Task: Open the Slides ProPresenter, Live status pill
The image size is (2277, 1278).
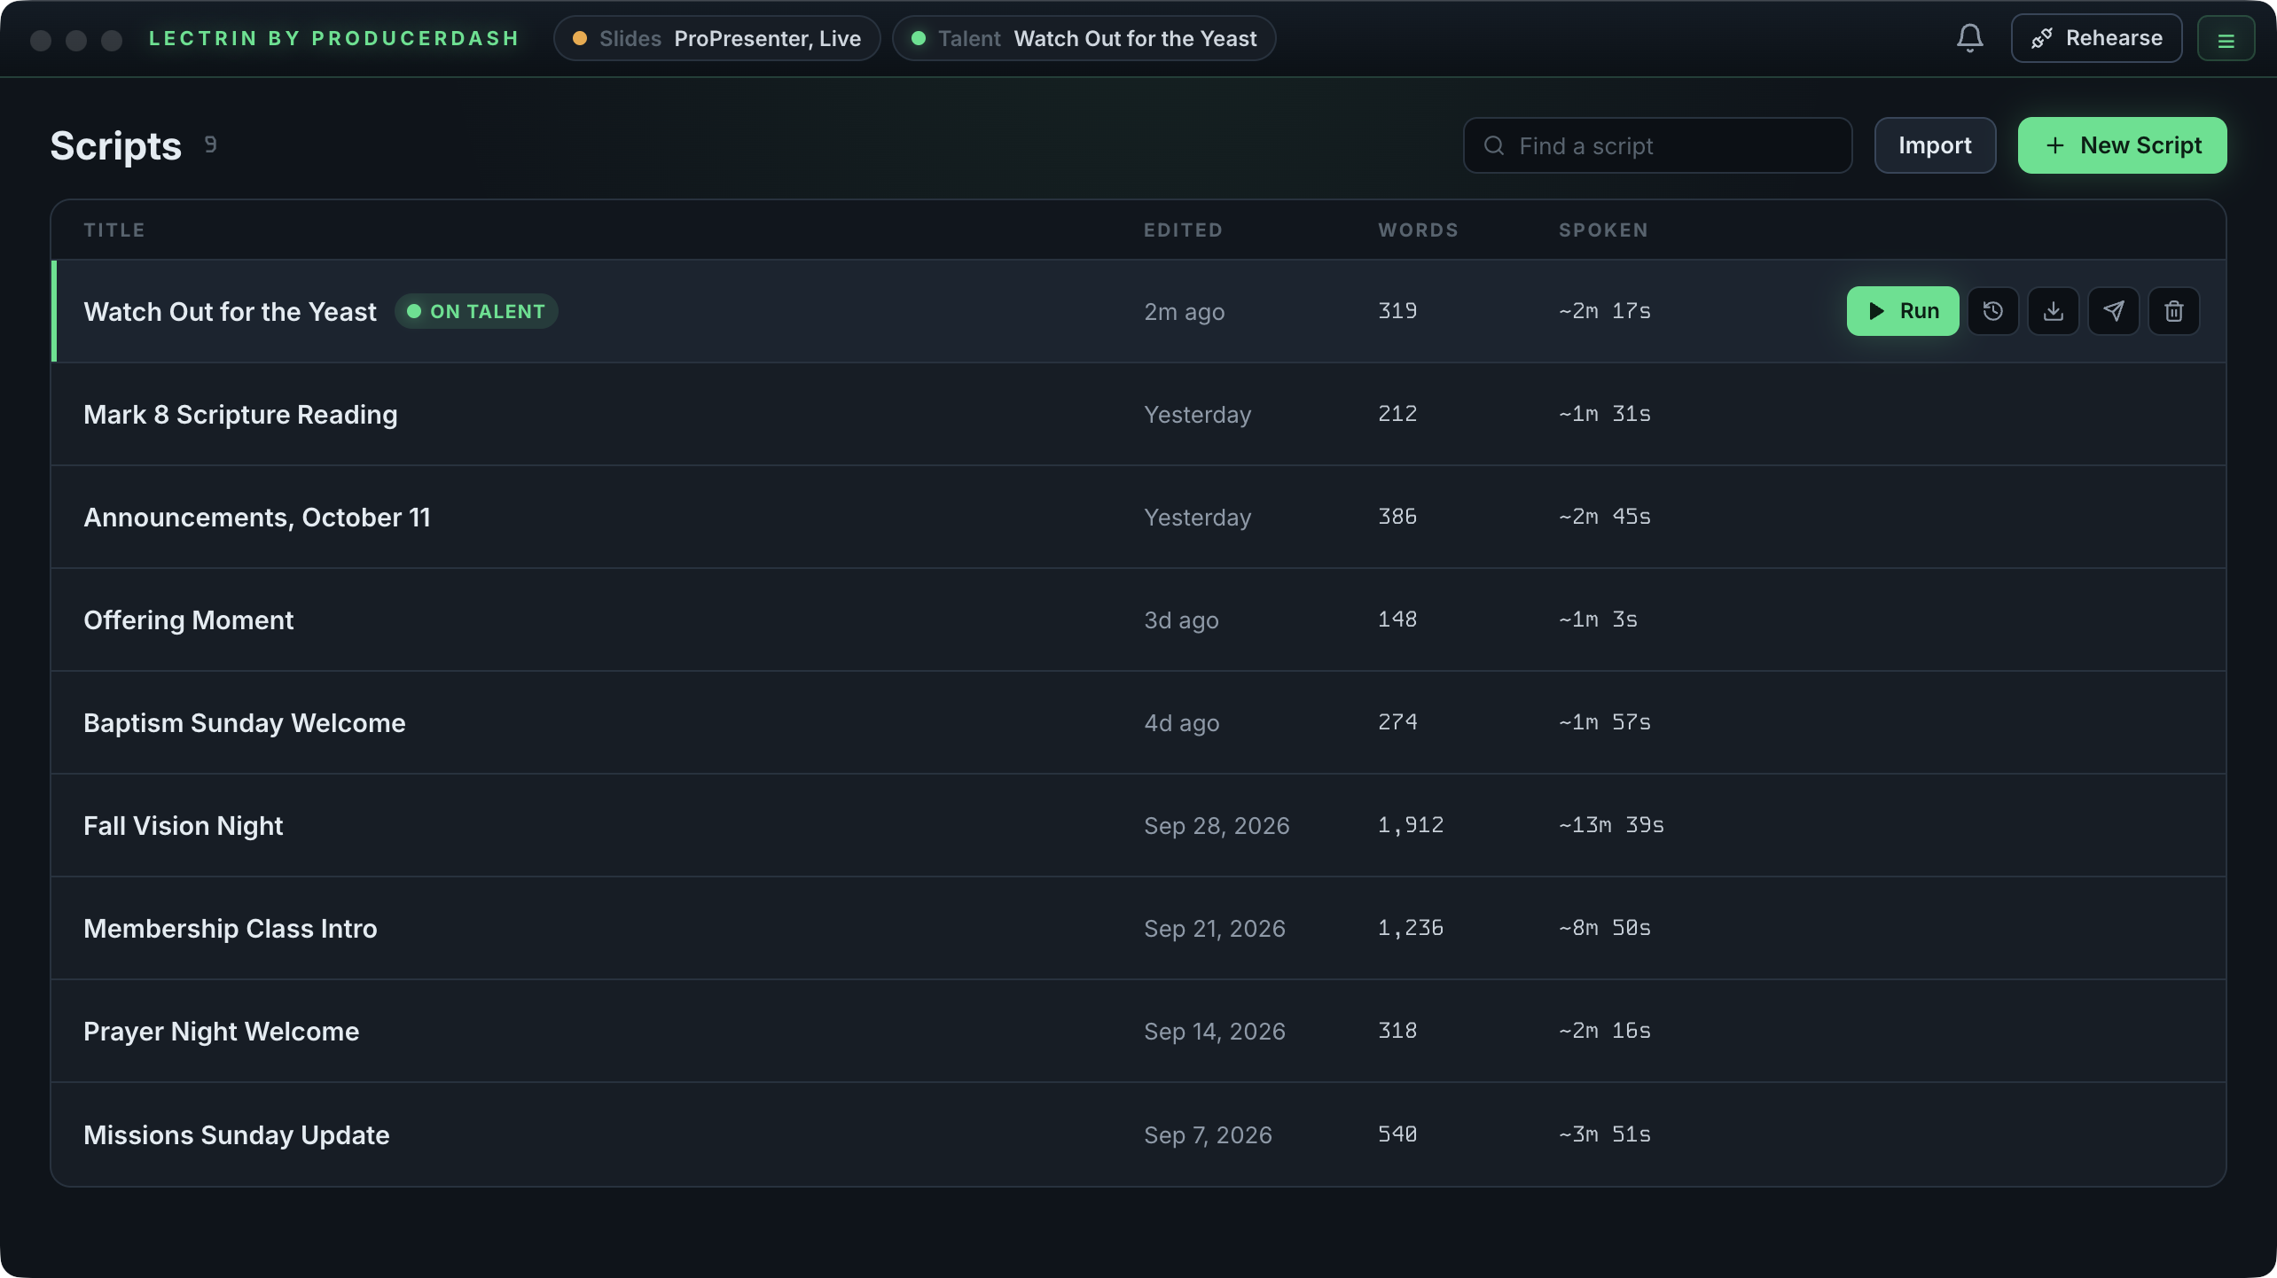Action: coord(716,39)
